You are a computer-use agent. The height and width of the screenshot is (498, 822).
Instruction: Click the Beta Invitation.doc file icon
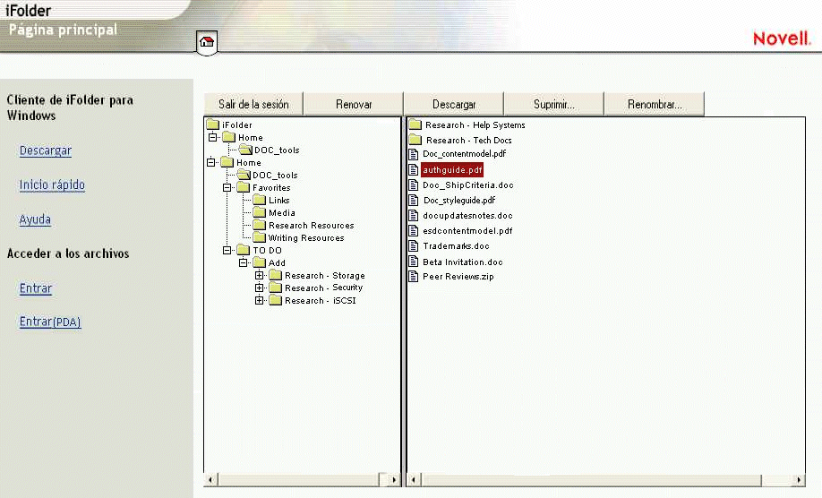pyautogui.click(x=414, y=262)
